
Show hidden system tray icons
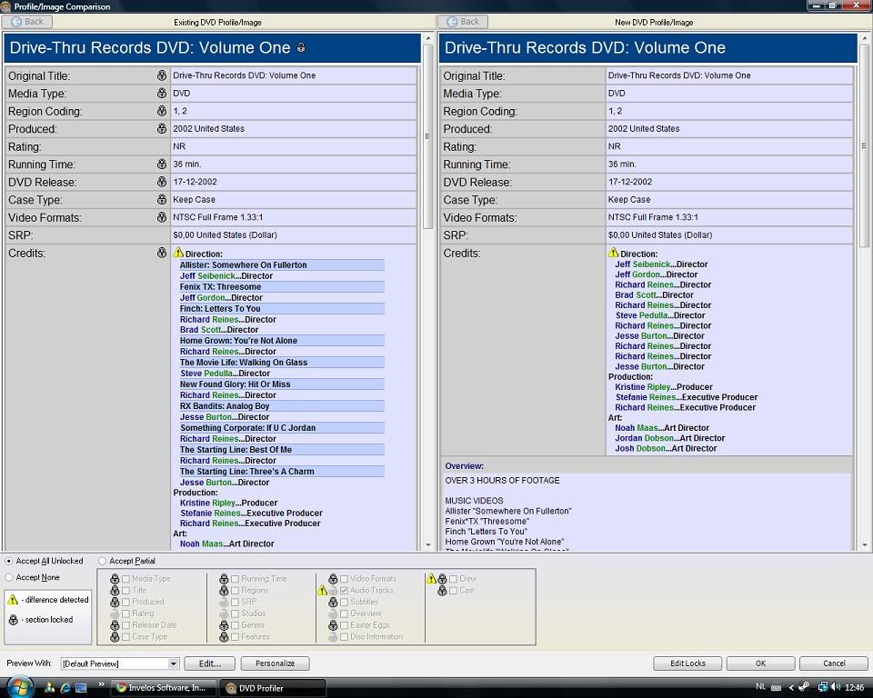(x=791, y=687)
